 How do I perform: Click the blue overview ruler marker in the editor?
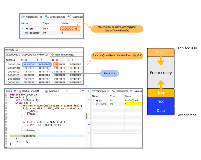coord(89,125)
